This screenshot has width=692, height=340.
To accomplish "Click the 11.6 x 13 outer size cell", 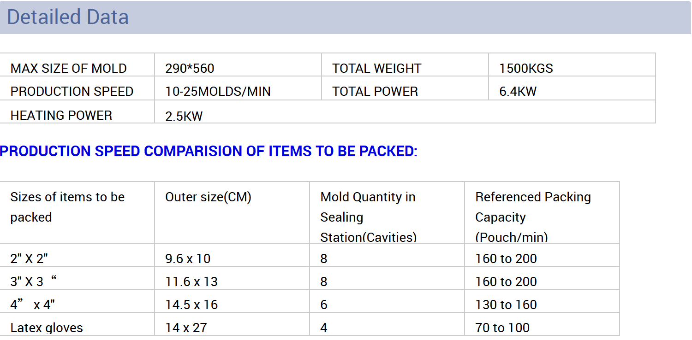I will click(x=191, y=281).
